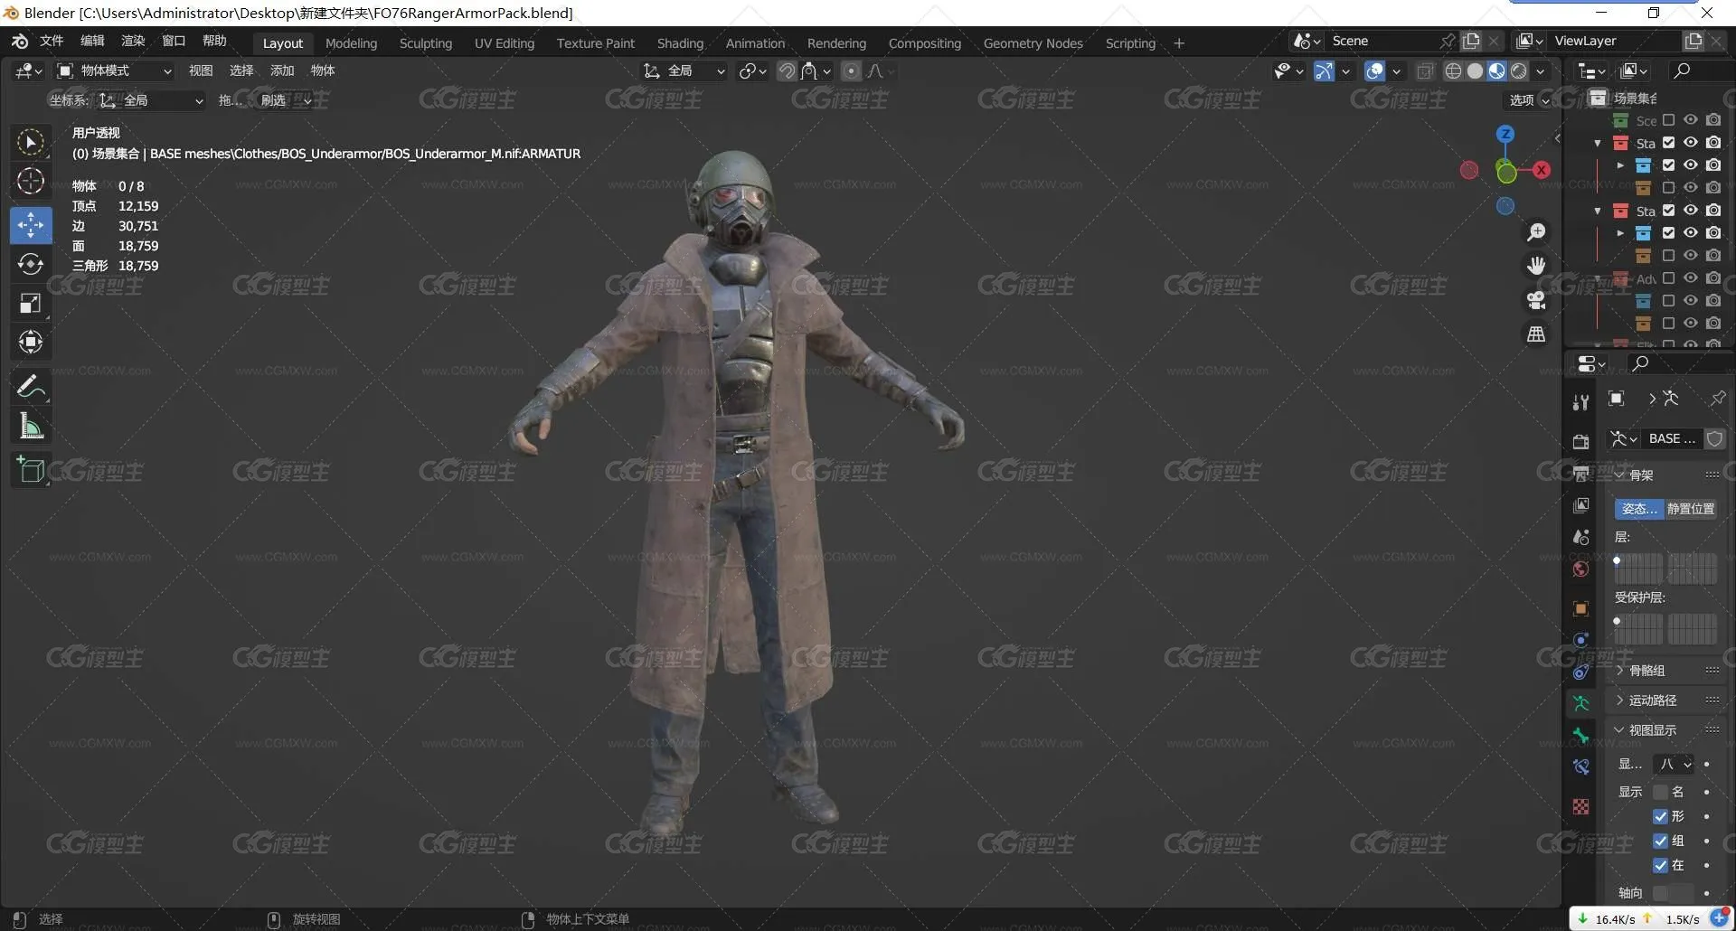Viewport: 1736px width, 931px height.
Task: Toggle X-ray mode
Action: (1425, 71)
